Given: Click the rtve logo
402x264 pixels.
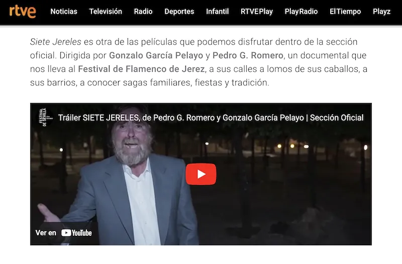Looking at the screenshot, I should point(23,12).
